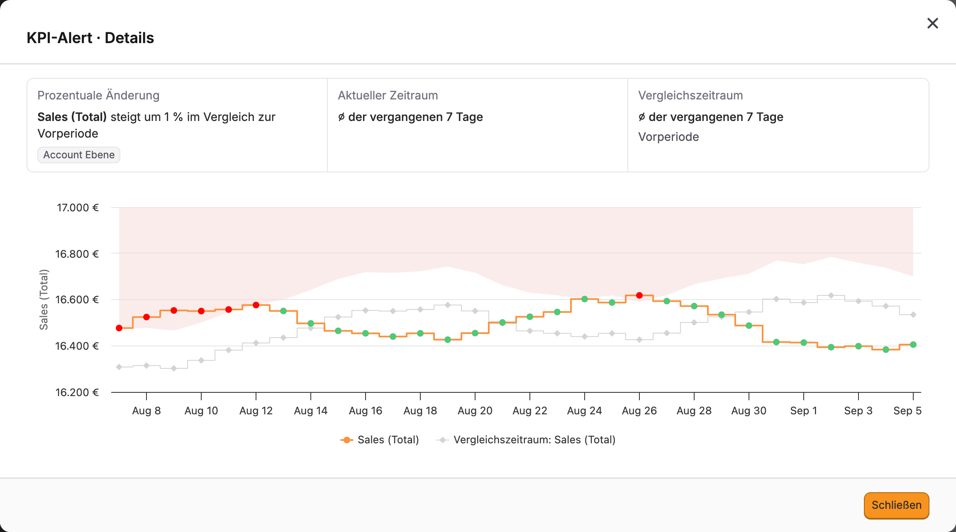
Task: Click the '16.200 €' y-axis label
Action: [x=77, y=392]
